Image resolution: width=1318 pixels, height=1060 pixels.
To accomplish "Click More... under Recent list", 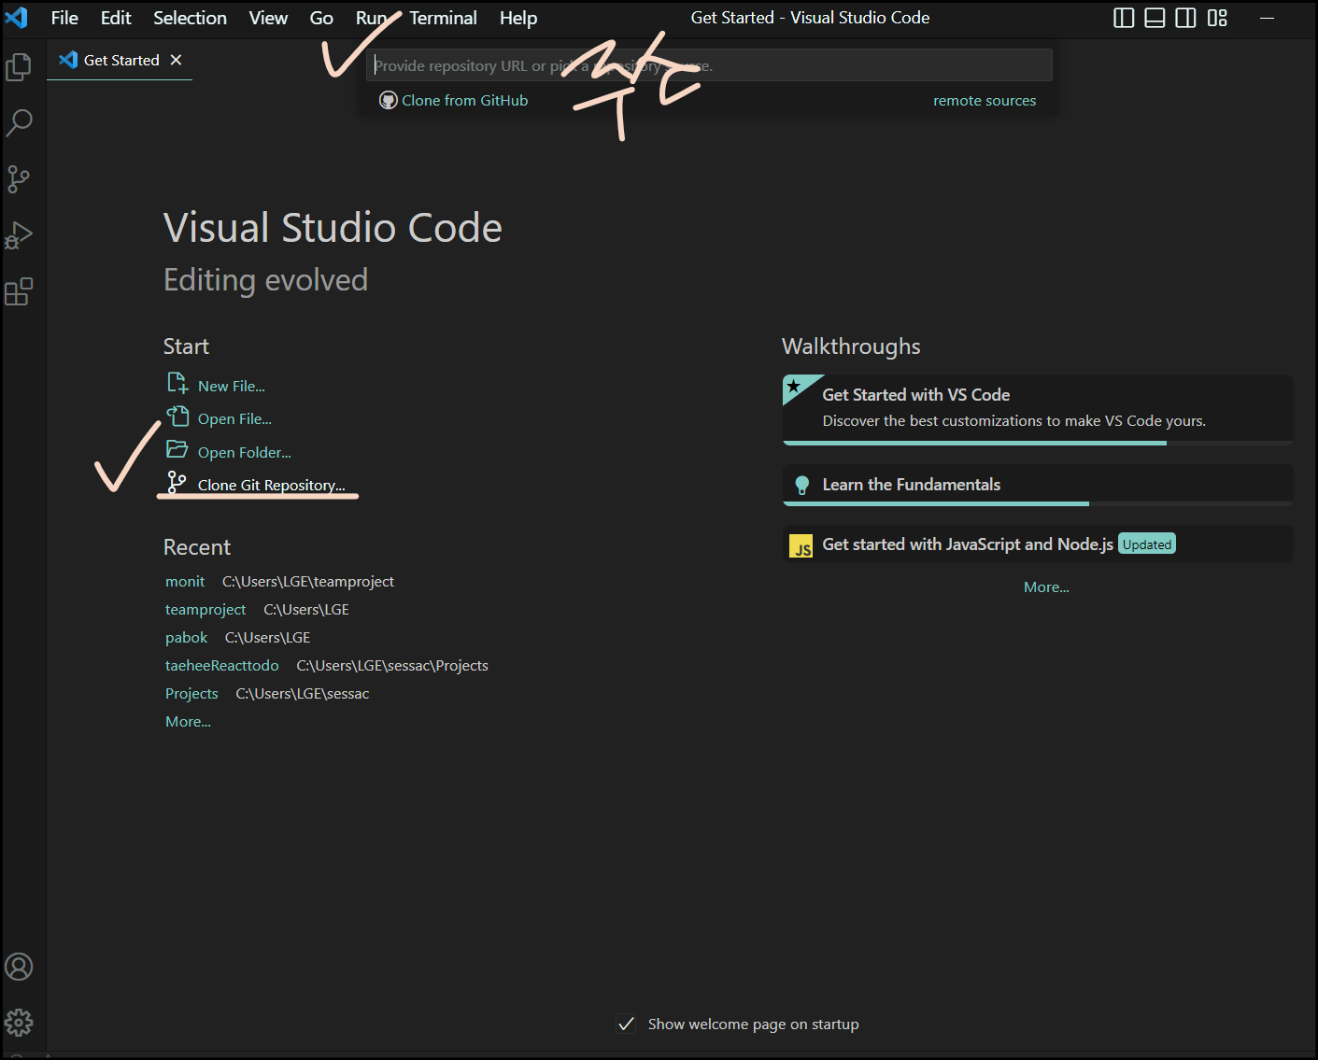I will pos(188,721).
